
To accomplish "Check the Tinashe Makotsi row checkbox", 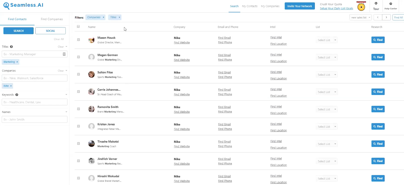I will pos(79,143).
